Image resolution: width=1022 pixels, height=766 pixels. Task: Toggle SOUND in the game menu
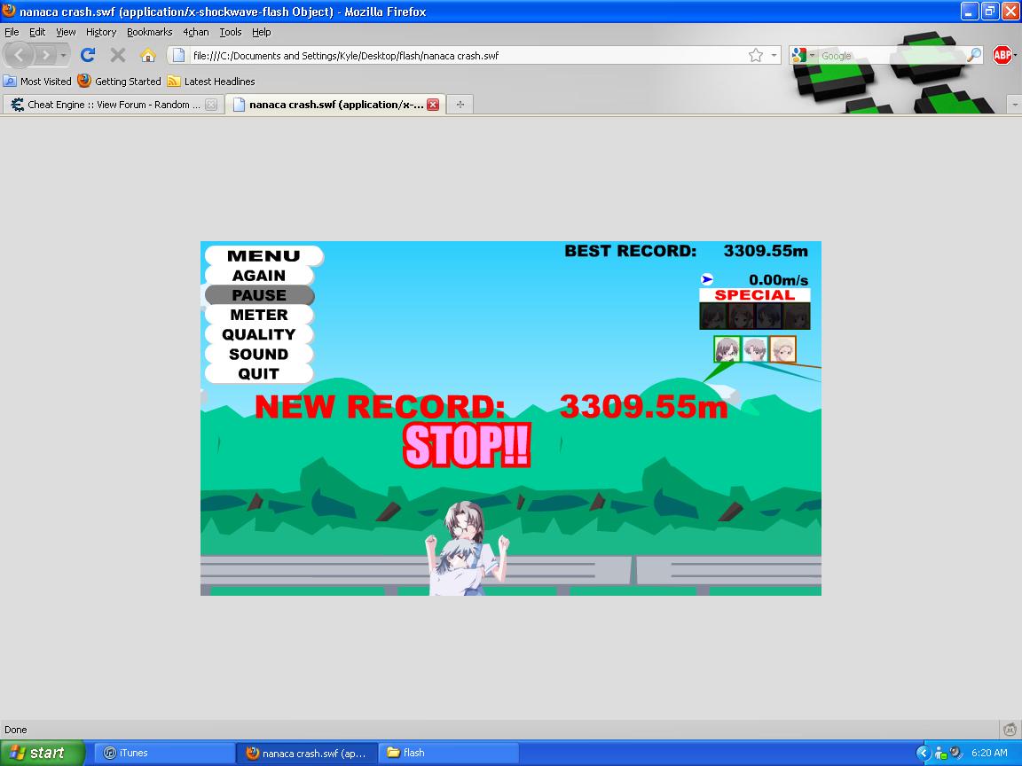(259, 354)
